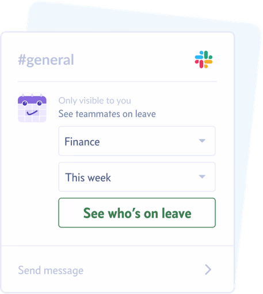263x294 pixels.
Task: Click the divider line under #general
Action: [x=117, y=82]
